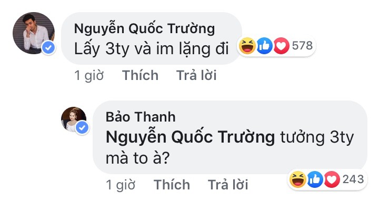Screen dimensions: 389x211
Task: Click verified badge on Bảo Thanh's avatar
Action: point(82,128)
